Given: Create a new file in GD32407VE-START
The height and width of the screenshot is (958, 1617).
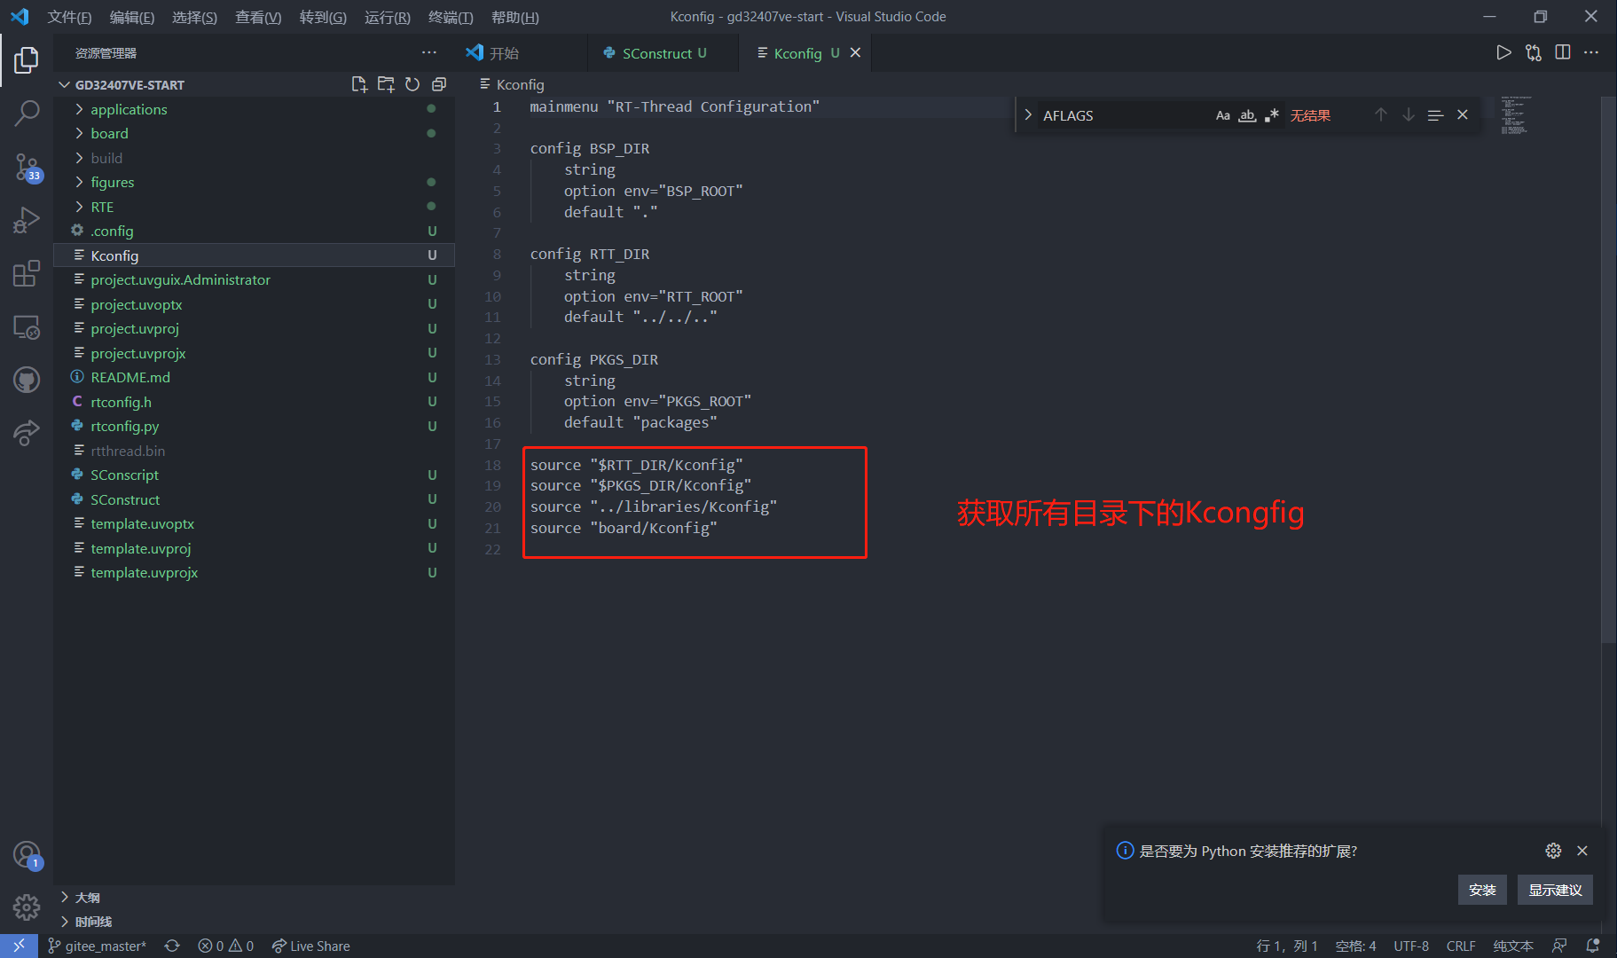Looking at the screenshot, I should click(358, 84).
